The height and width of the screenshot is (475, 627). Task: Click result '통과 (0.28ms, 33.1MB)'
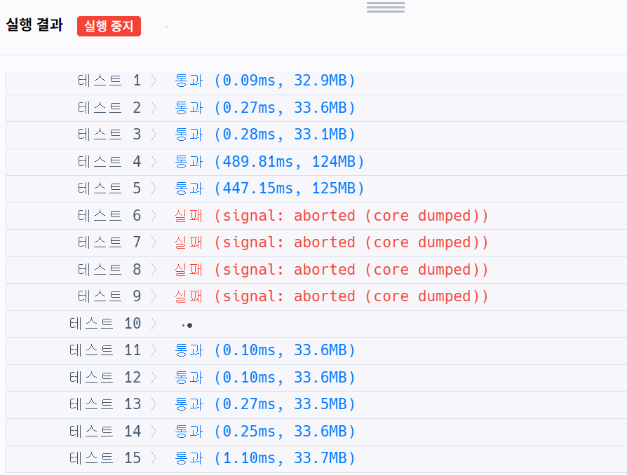[x=264, y=135]
